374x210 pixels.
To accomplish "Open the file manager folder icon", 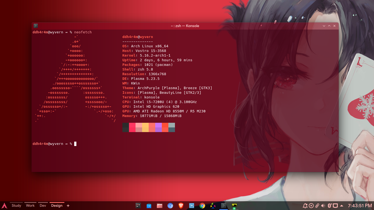I will click(160, 206).
